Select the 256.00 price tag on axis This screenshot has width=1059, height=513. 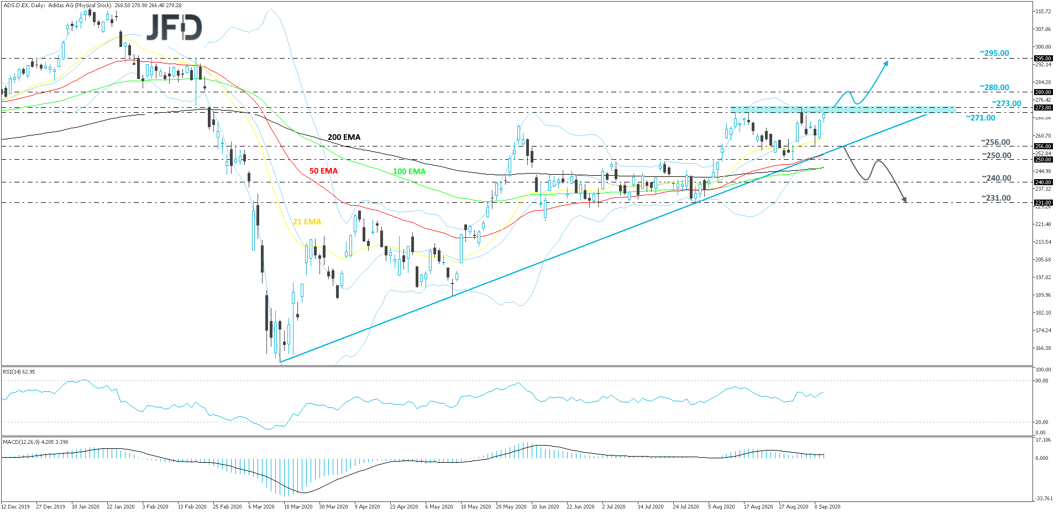pos(1043,146)
